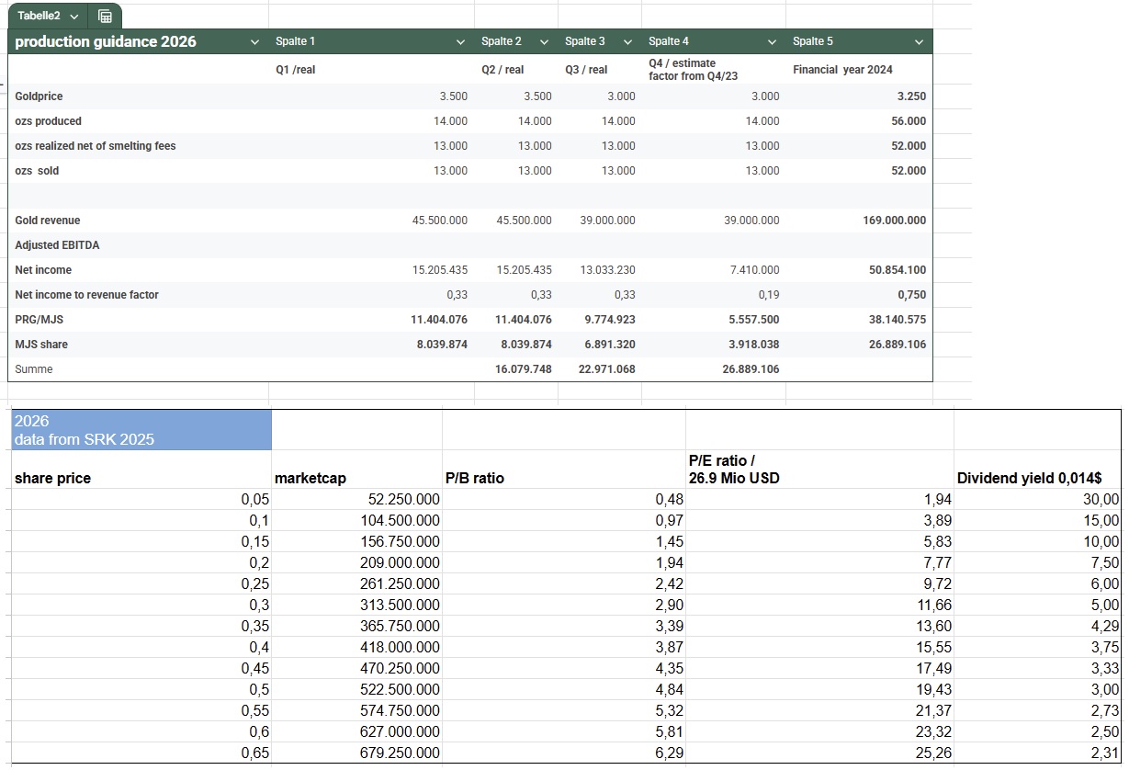Select the blue '2026 data from SRK 2025' cell
The image size is (1129, 770).
click(141, 430)
